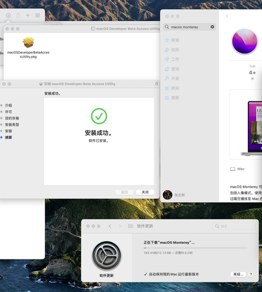Select the 安装类型 installer step

click(x=12, y=124)
